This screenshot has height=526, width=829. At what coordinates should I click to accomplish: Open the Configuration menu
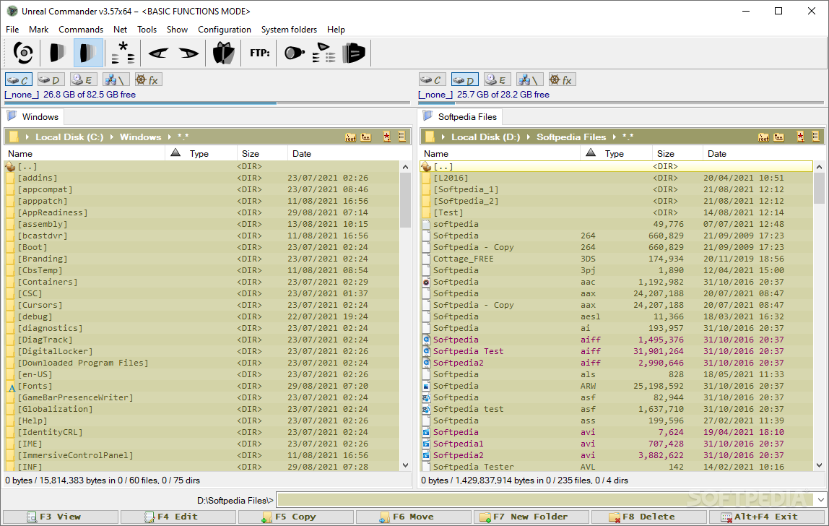tap(224, 30)
